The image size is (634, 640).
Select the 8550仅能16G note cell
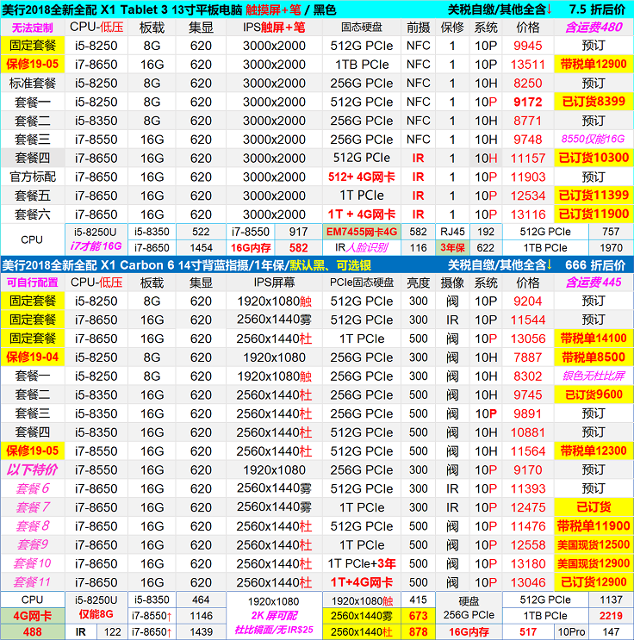pyautogui.click(x=593, y=140)
